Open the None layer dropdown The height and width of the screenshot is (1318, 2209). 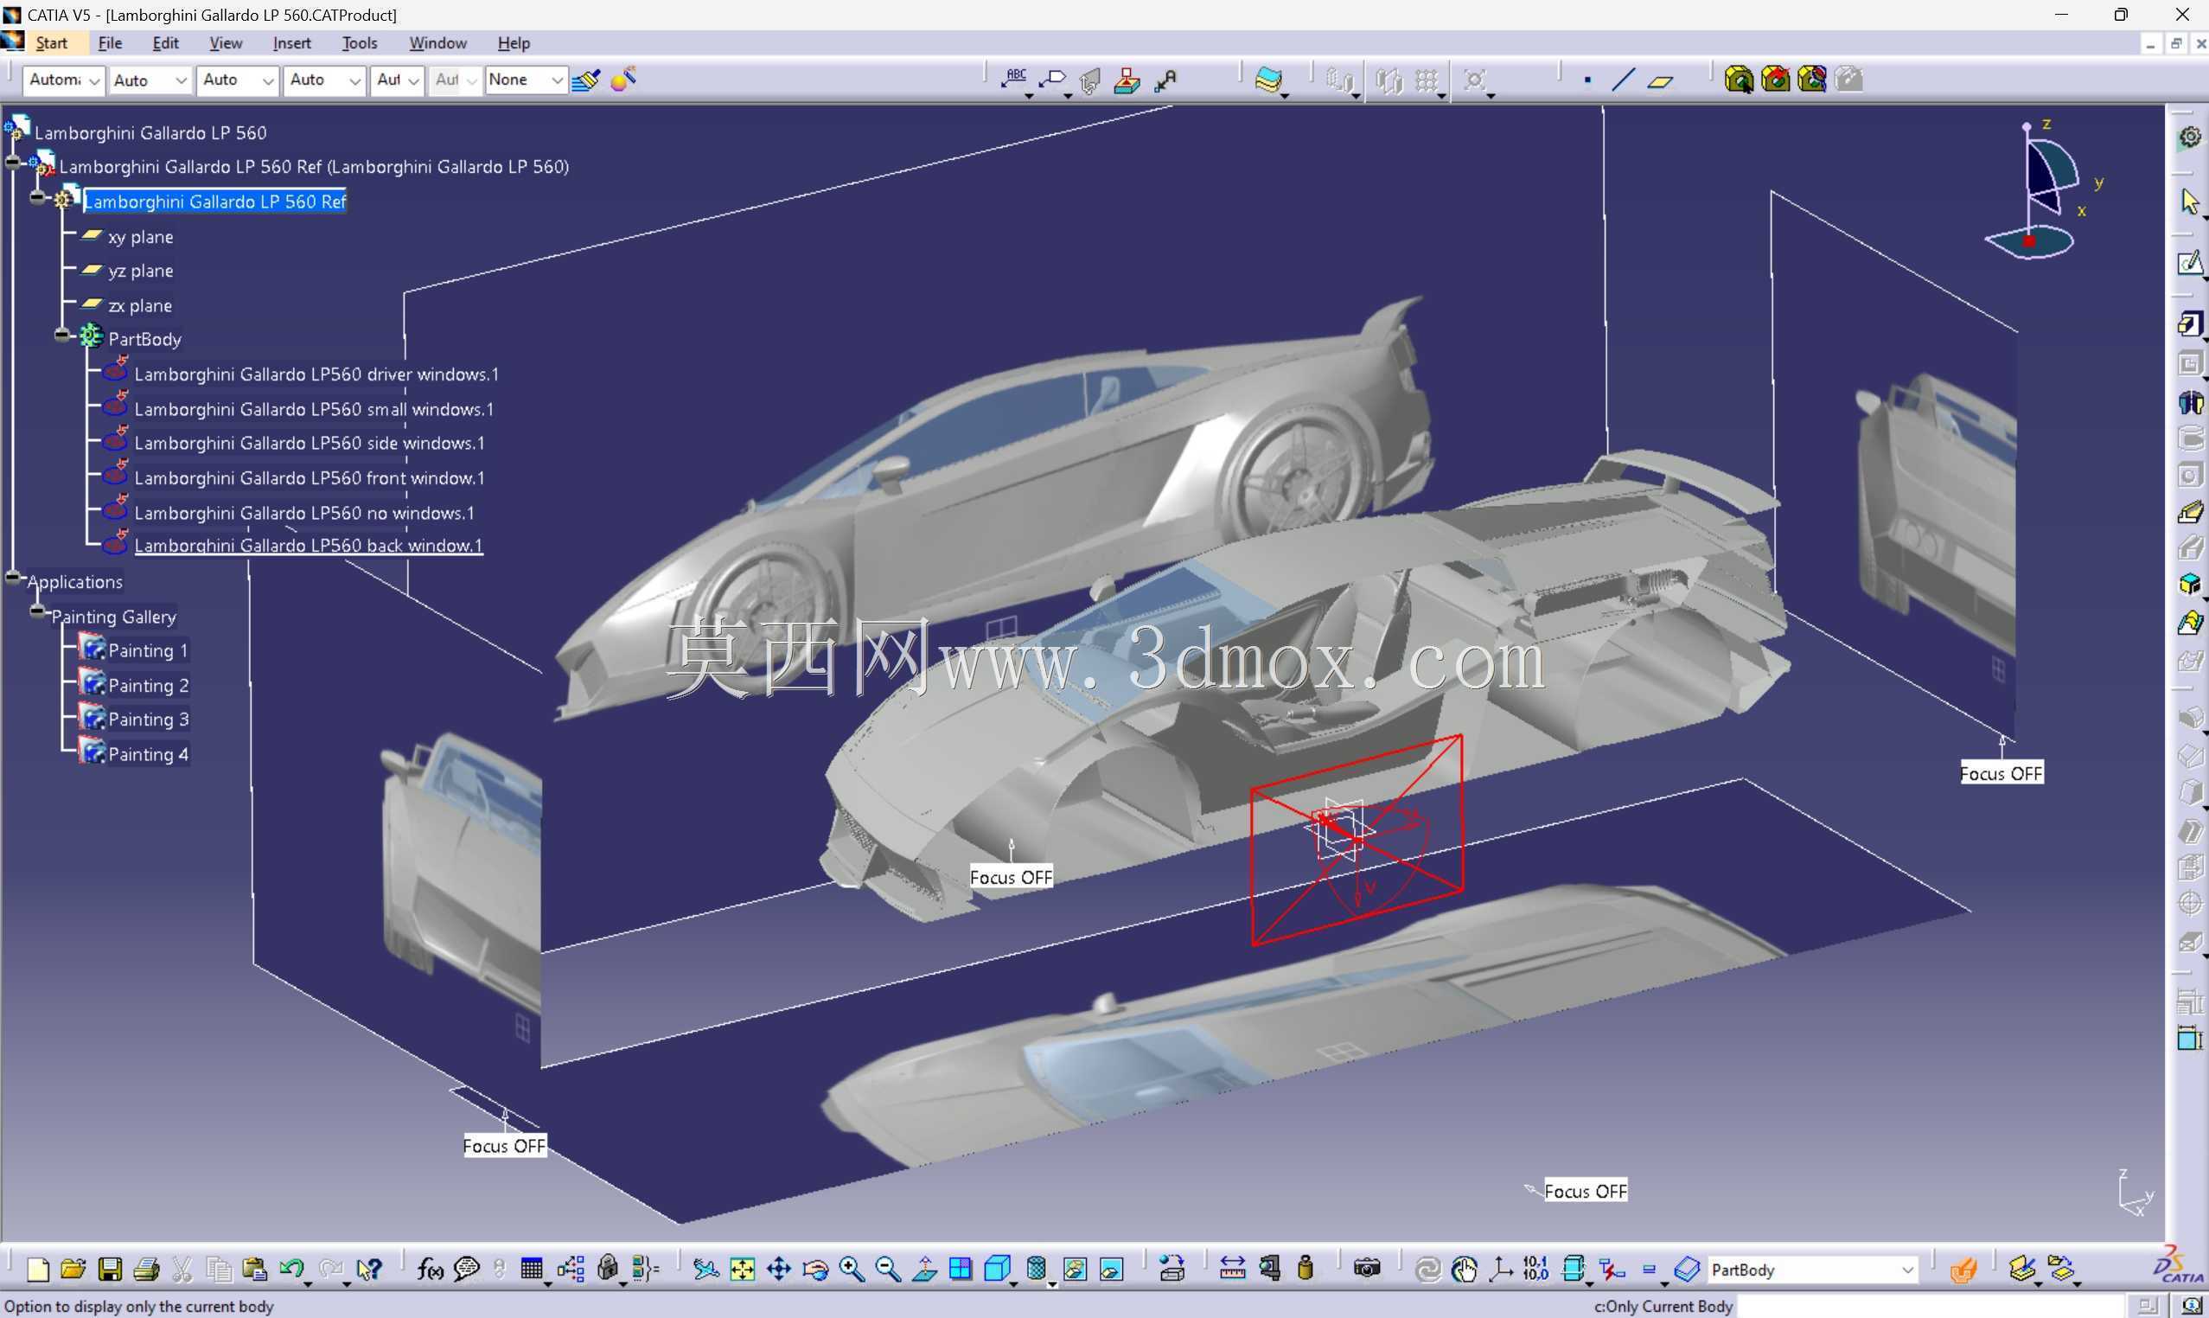(x=526, y=80)
